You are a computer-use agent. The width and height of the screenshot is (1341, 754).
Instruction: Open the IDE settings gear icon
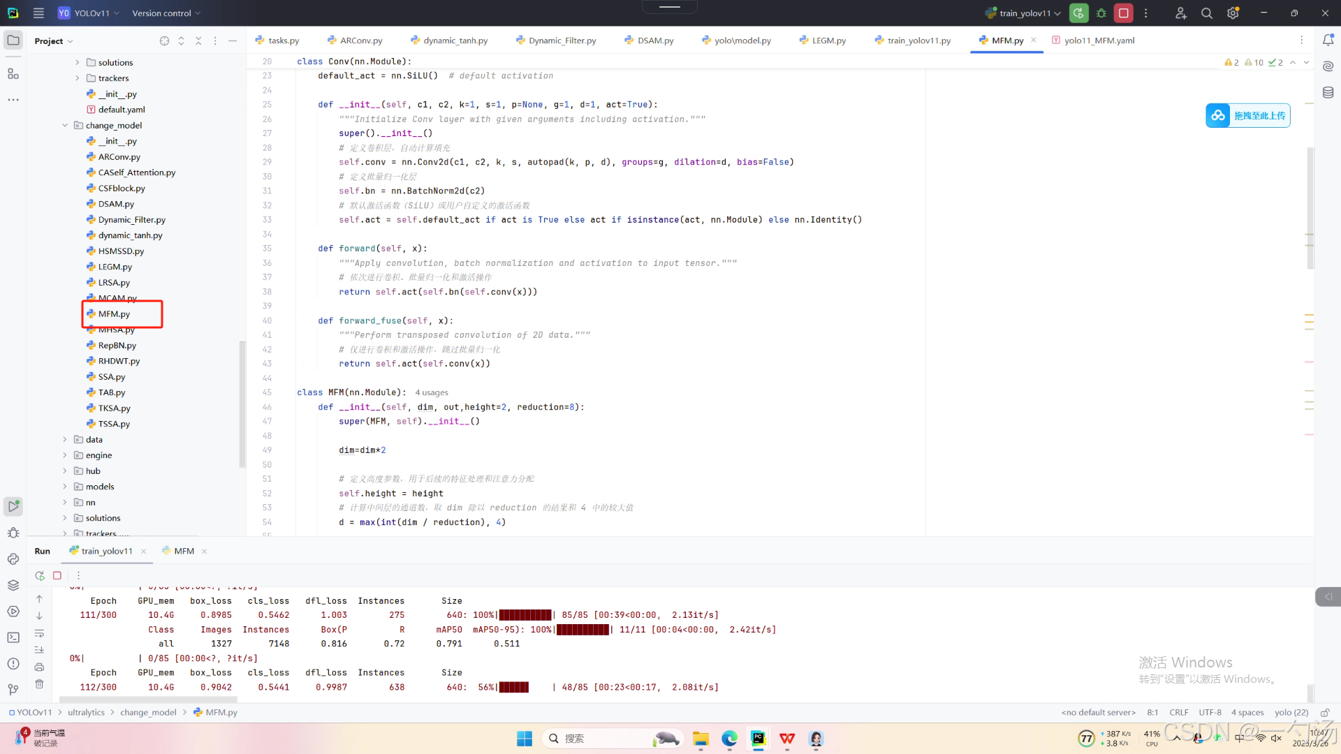coord(1233,13)
